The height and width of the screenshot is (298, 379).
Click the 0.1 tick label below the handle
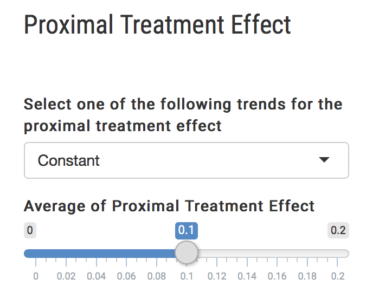(187, 276)
